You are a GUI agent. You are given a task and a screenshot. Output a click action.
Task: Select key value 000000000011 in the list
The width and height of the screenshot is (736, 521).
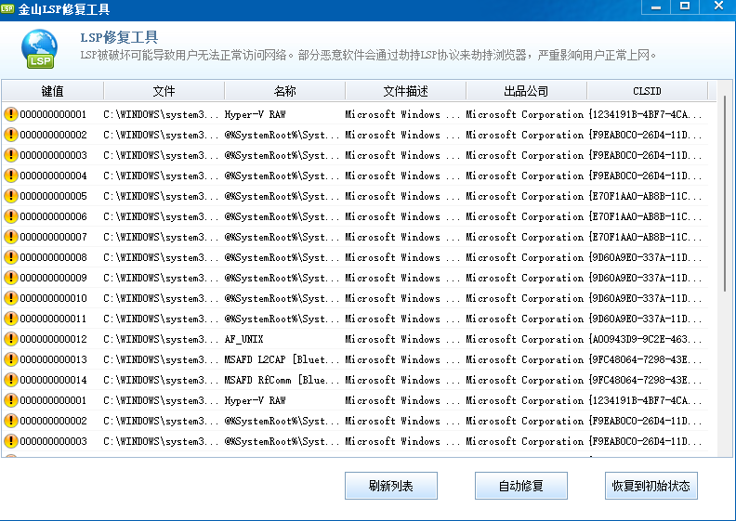tap(53, 319)
